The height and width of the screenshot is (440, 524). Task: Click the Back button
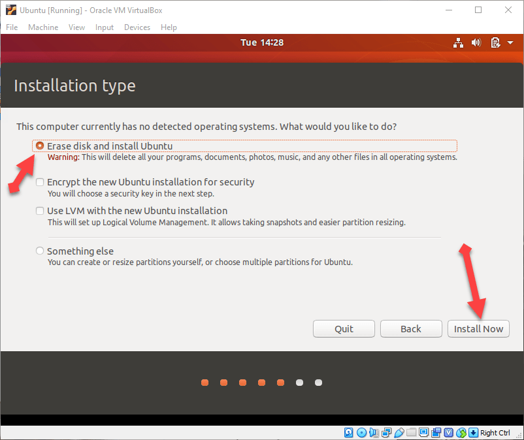pos(410,328)
